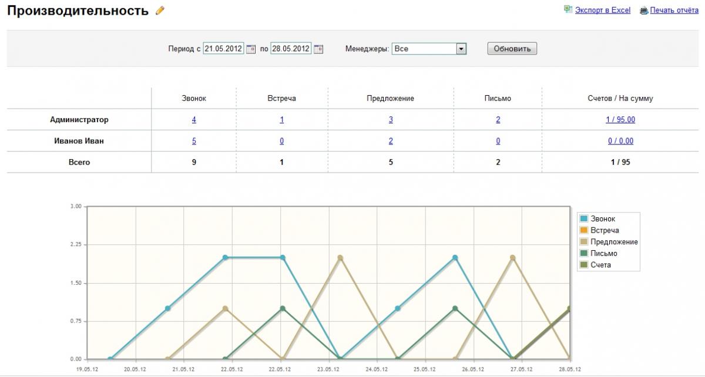Screen dimensions: 705x377
Task: Click the Предложение legend swatch
Action: pyautogui.click(x=585, y=242)
